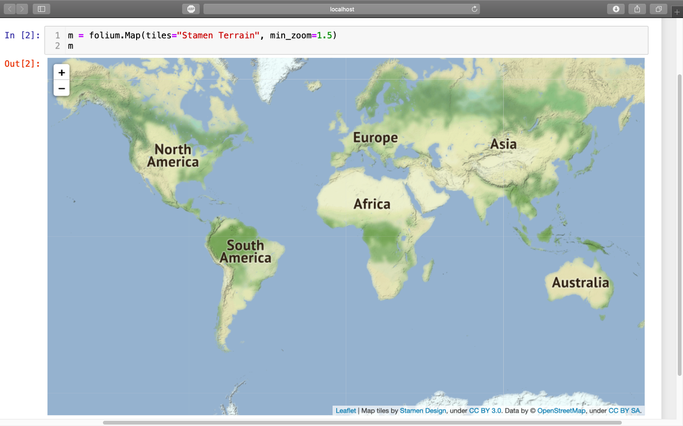This screenshot has width=683, height=426.
Task: Click the Asia label on the map
Action: pyautogui.click(x=503, y=144)
